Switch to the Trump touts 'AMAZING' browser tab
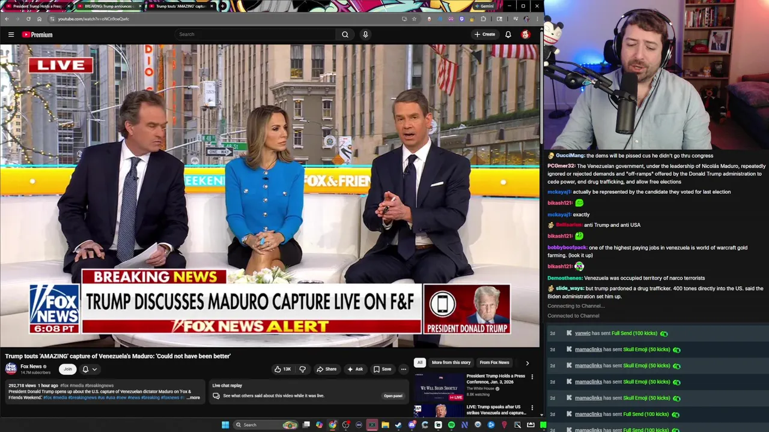 [180, 6]
